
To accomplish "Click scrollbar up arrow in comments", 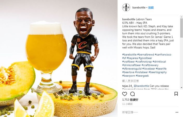I will click(181, 17).
